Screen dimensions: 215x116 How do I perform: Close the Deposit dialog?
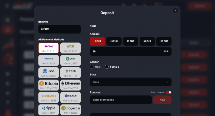[175, 10]
